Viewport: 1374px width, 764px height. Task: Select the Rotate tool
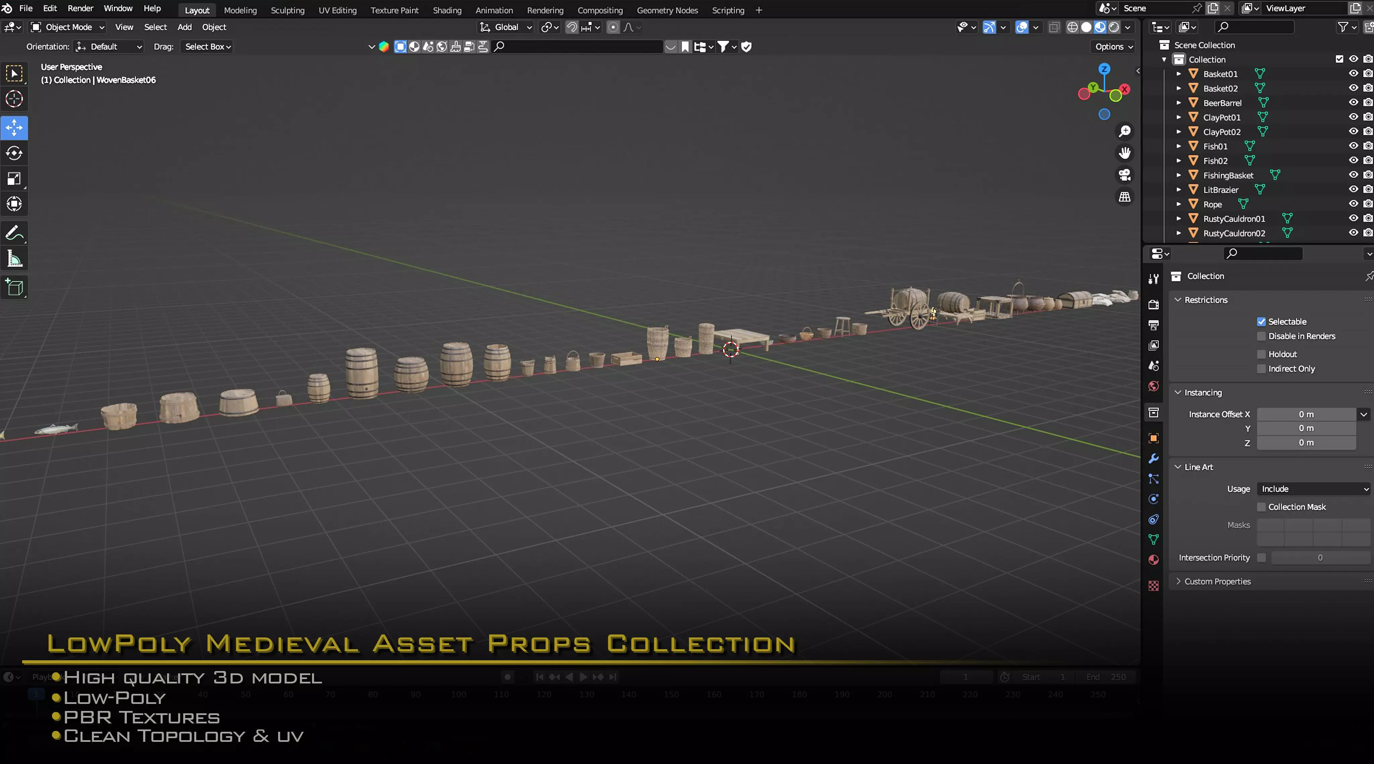[14, 154]
